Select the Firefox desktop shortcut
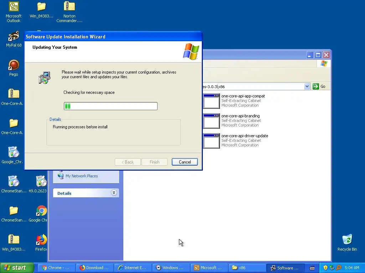 (41, 240)
